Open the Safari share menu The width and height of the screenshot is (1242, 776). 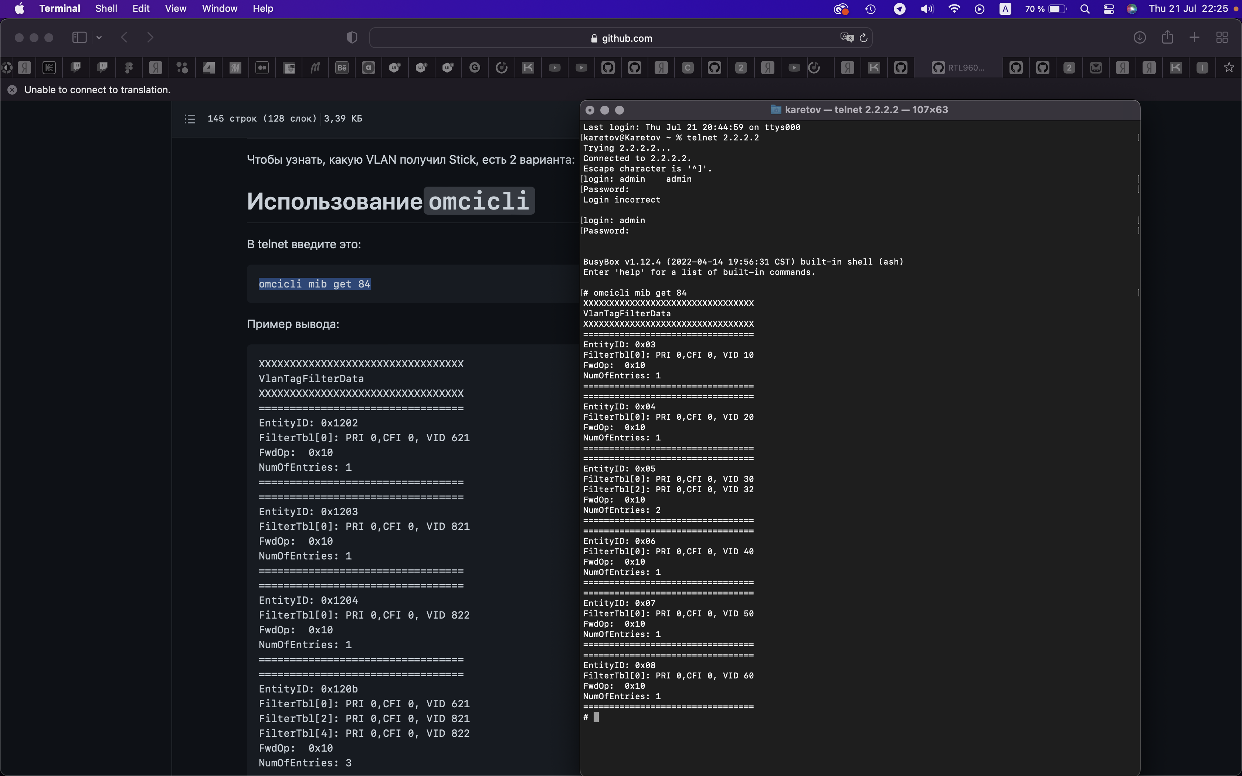point(1168,37)
